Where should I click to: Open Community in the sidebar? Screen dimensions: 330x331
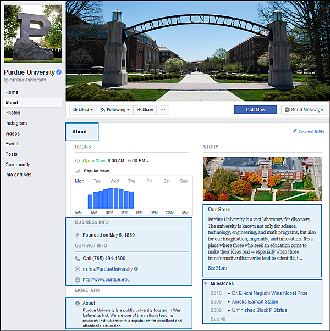[x=18, y=165]
